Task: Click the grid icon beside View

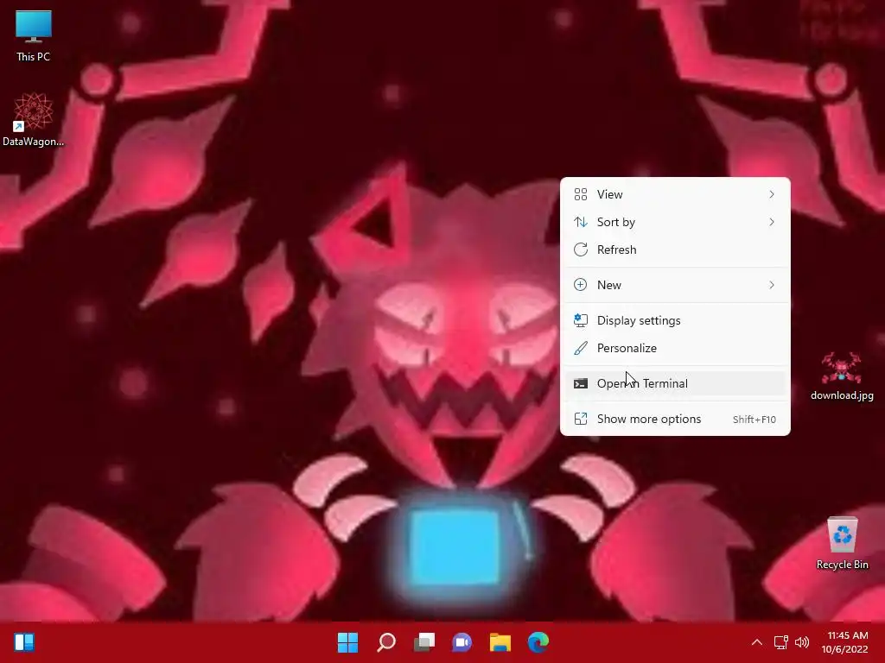Action: click(x=580, y=194)
